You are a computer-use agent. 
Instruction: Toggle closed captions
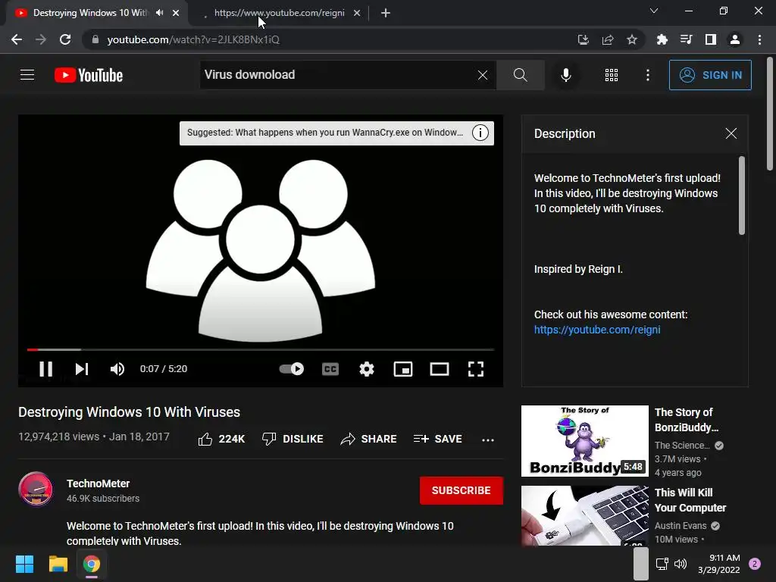330,369
